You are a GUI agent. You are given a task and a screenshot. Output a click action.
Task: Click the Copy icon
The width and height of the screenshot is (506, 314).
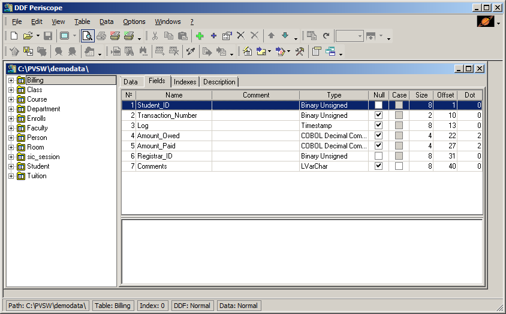pos(168,36)
